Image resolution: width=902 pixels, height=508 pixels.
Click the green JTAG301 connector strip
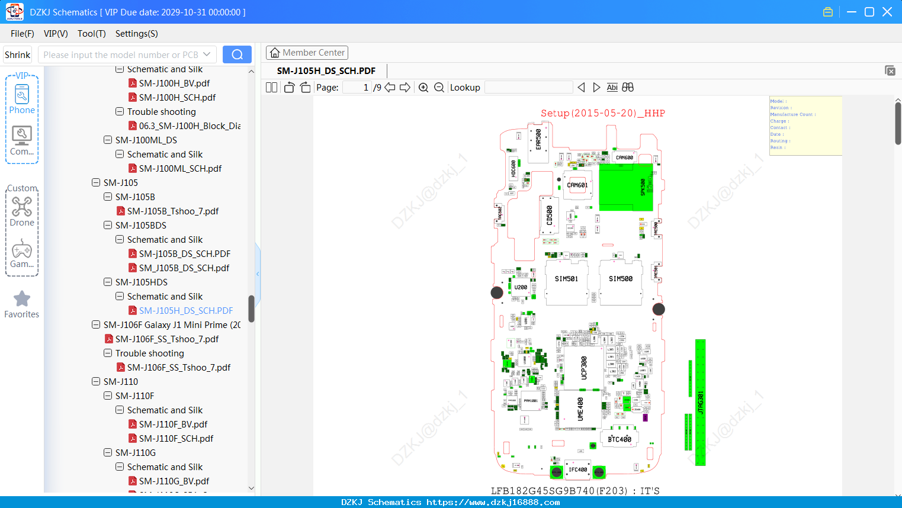(x=700, y=402)
